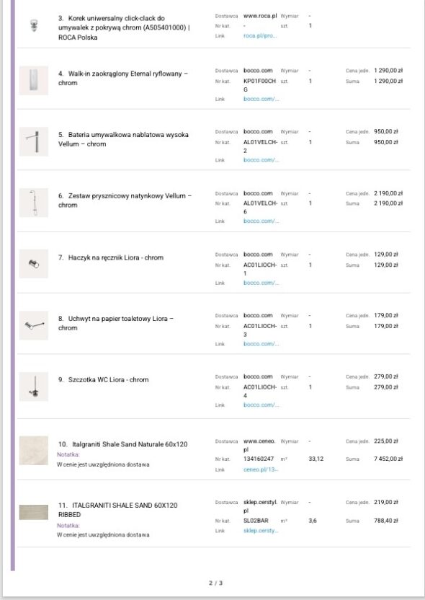Select the Vellum basin faucet thumbnail
This screenshot has width=425, height=600.
coord(34,141)
